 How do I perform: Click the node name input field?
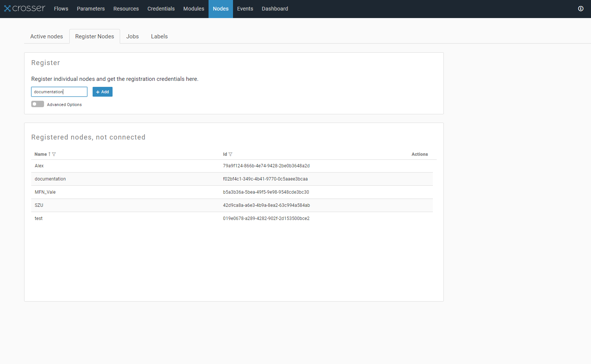(x=59, y=92)
